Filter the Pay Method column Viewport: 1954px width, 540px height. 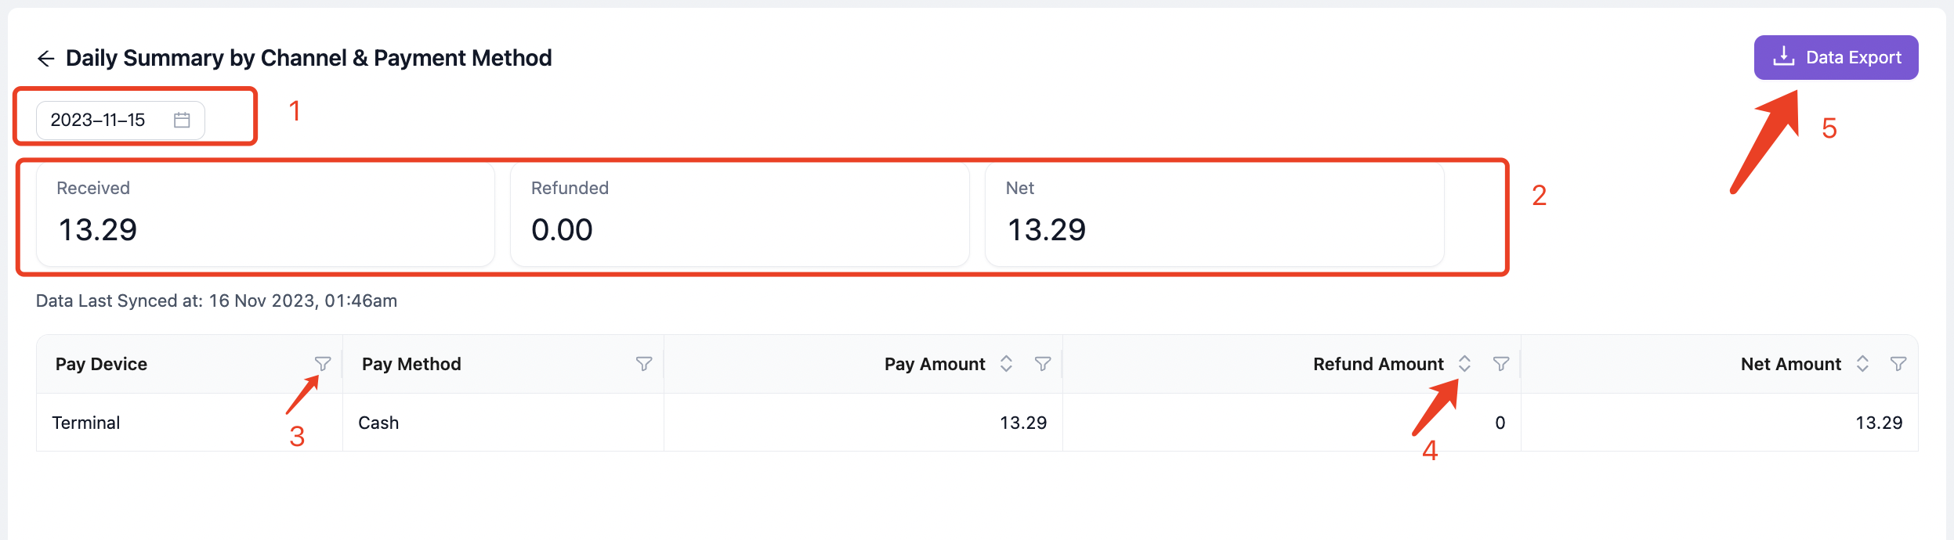point(644,364)
